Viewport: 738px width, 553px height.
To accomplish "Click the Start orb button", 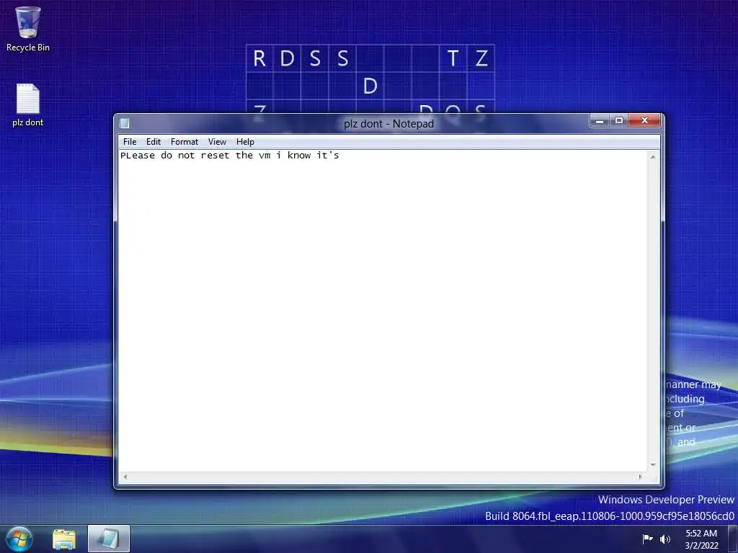I will [x=19, y=539].
